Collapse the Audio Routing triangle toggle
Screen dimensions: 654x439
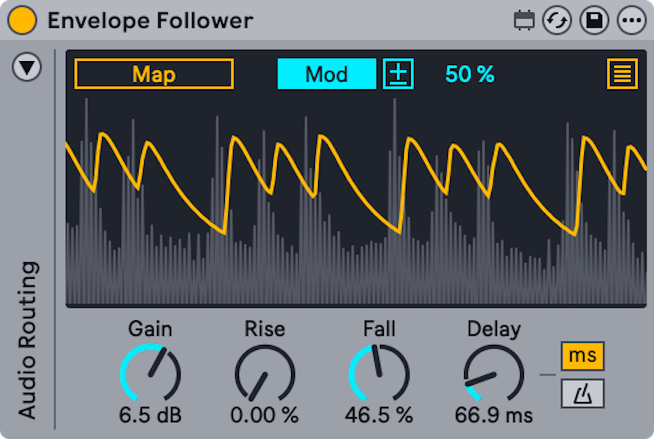(x=27, y=66)
